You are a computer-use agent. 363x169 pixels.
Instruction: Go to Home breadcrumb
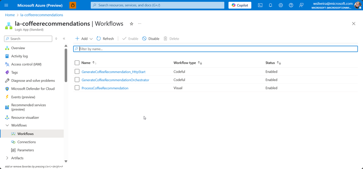(10, 15)
